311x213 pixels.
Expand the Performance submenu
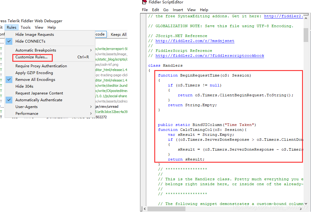click(x=50, y=114)
